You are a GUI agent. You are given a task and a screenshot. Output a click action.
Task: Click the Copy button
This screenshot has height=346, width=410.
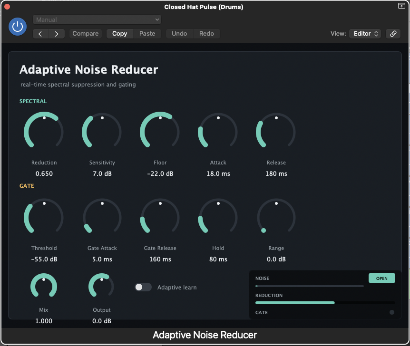(x=120, y=34)
